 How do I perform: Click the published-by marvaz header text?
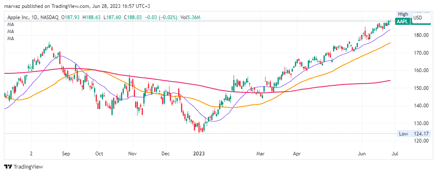(x=77, y=5)
